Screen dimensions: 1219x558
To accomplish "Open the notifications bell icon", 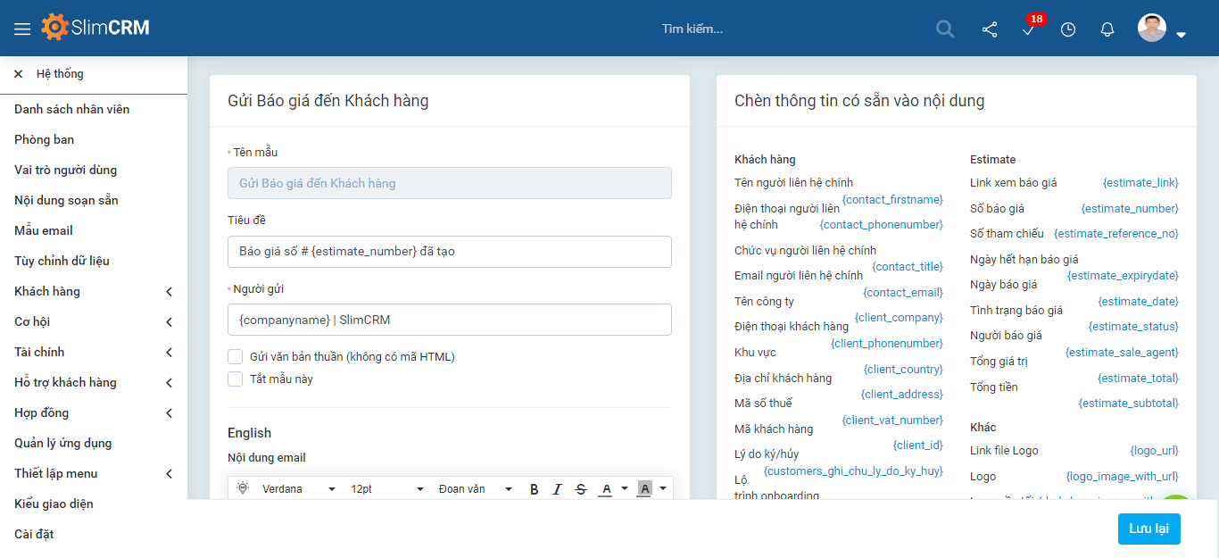I will [x=1107, y=29].
